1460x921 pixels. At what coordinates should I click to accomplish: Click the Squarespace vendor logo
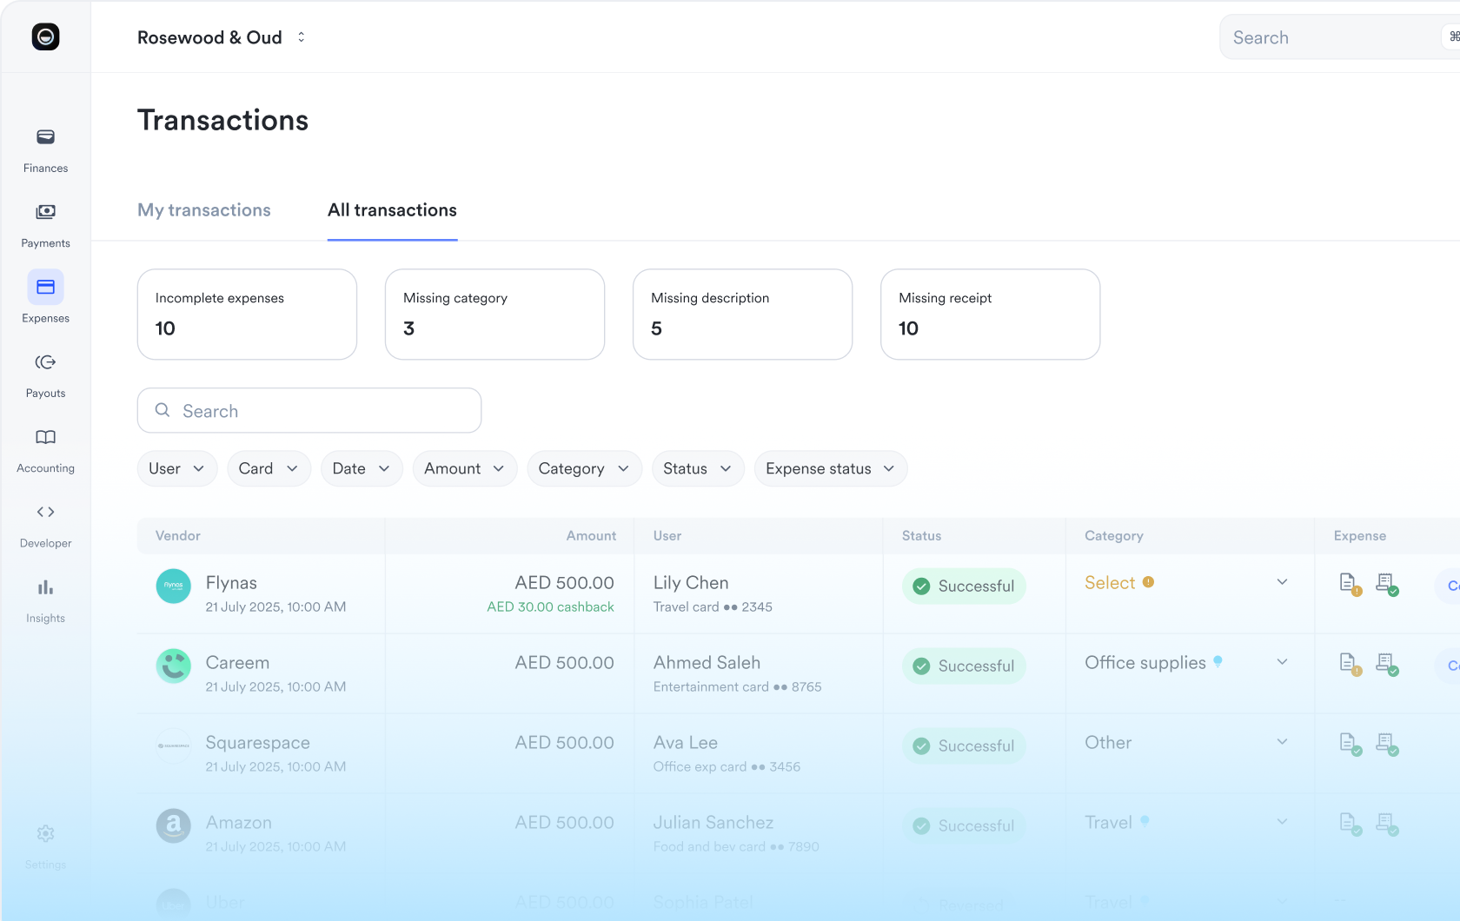click(173, 745)
